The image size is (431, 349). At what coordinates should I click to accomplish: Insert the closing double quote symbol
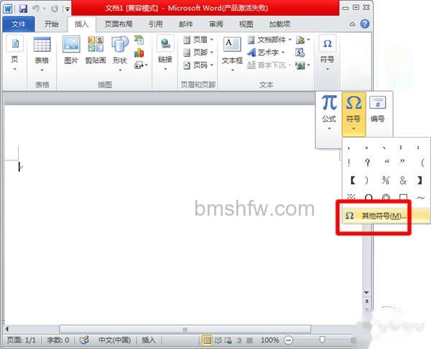click(x=402, y=162)
